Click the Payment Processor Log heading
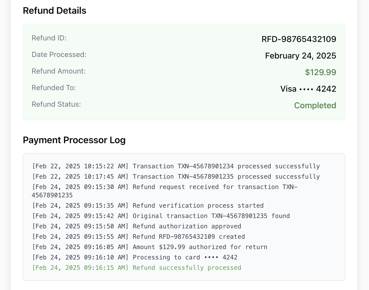 [74, 140]
